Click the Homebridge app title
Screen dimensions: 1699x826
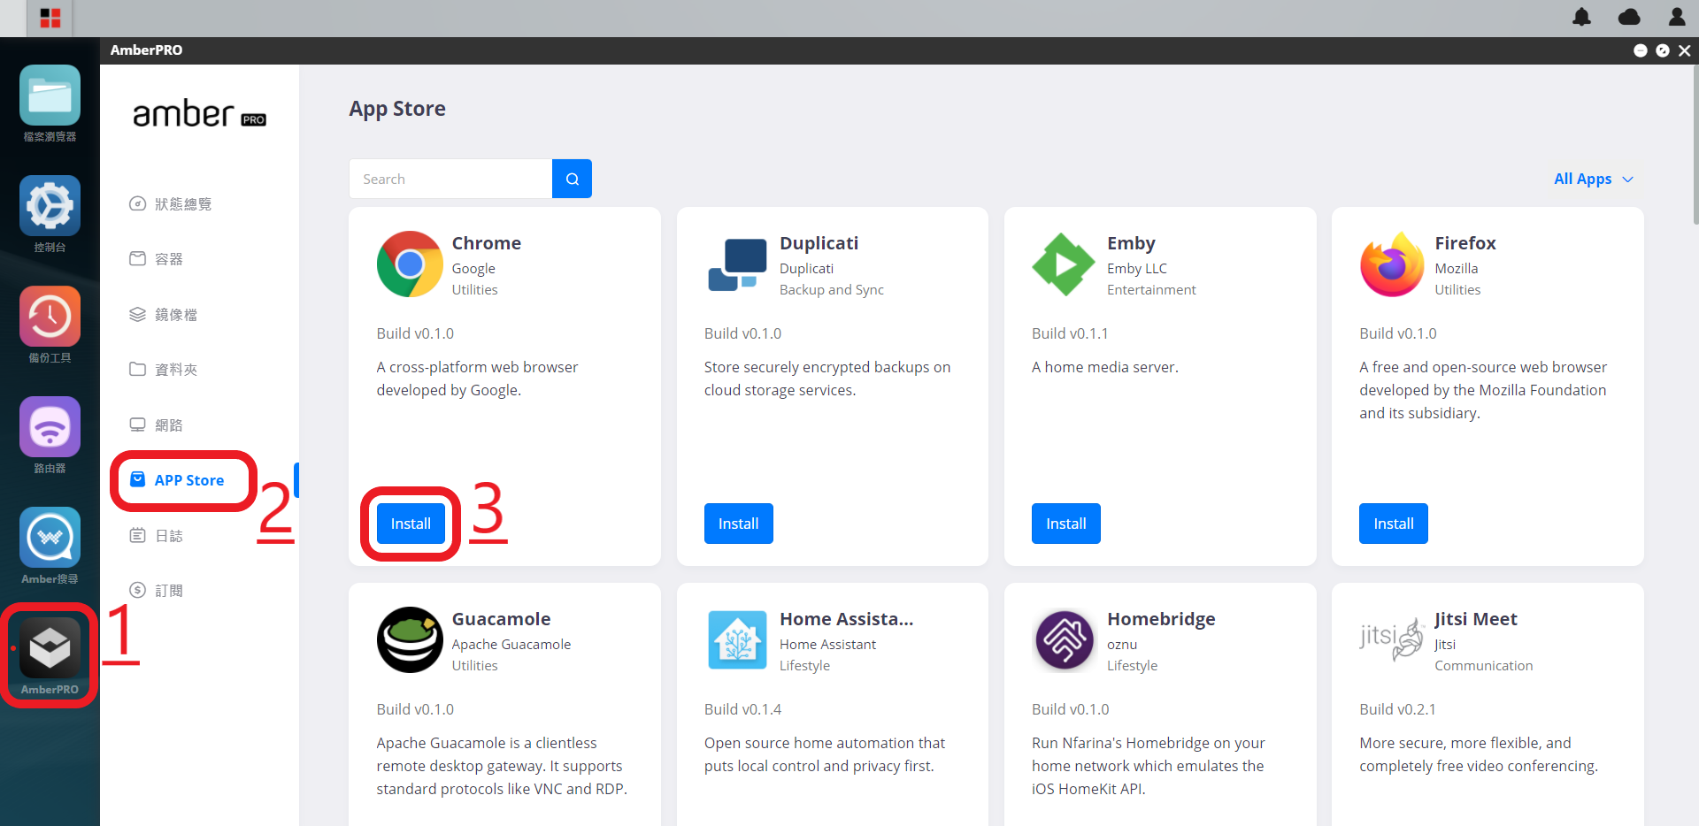coord(1161,619)
